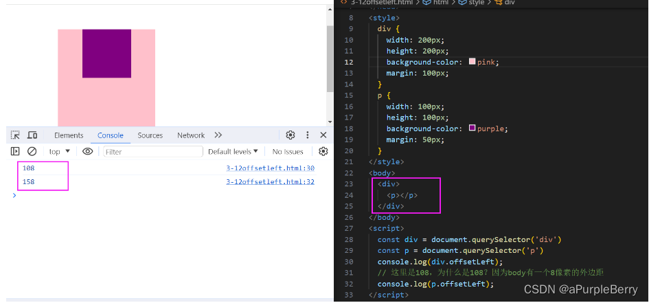Open the Default levels dropdown
The height and width of the screenshot is (303, 649).
pyautogui.click(x=233, y=151)
